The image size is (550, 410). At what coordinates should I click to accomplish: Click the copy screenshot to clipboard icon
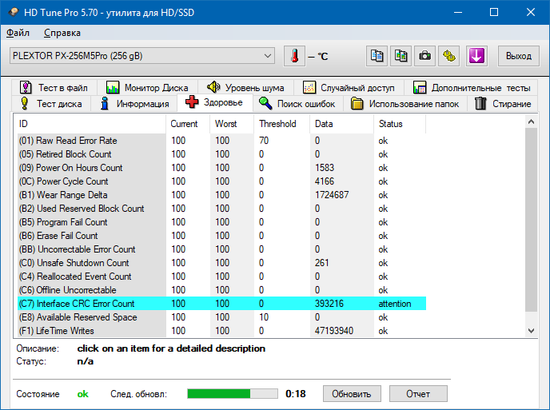coord(401,56)
